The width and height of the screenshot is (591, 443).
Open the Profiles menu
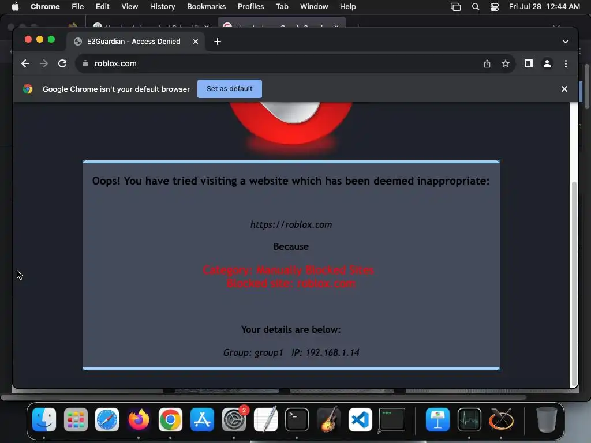point(250,7)
